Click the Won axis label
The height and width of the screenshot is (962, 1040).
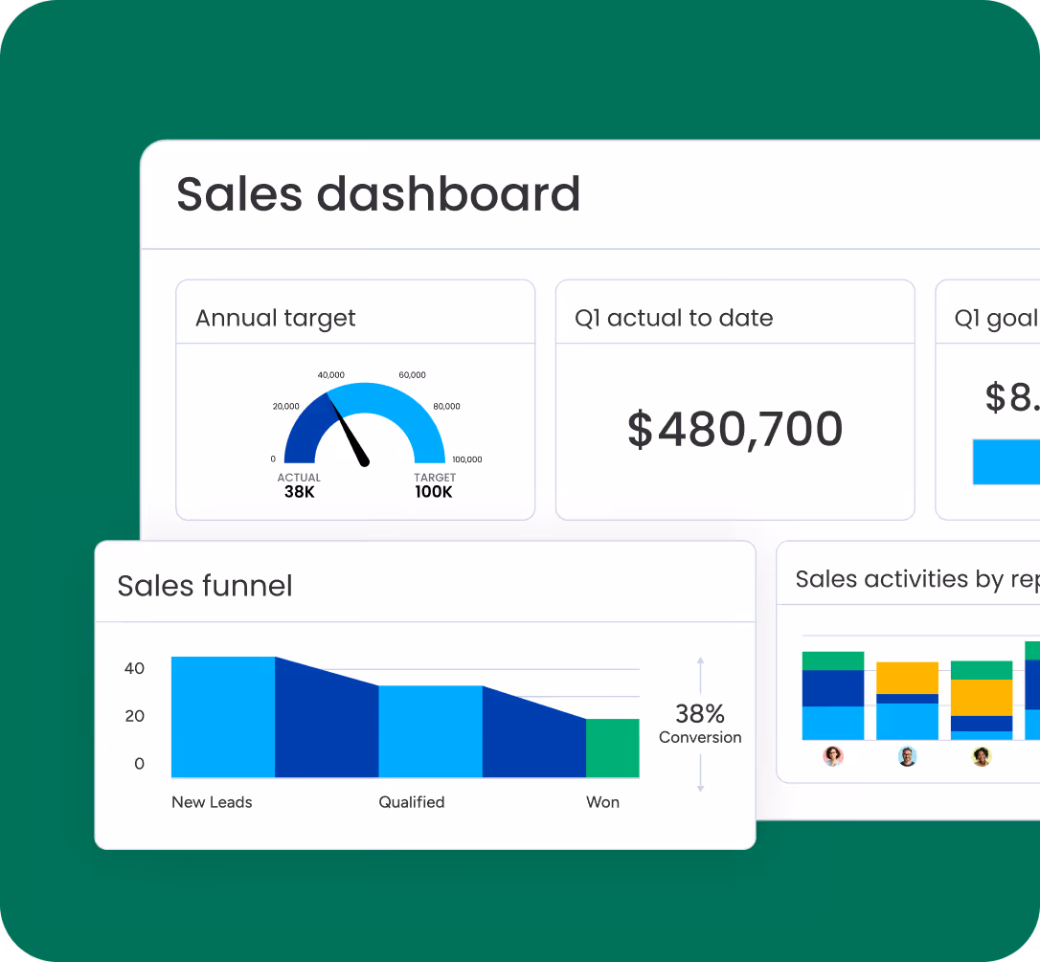[x=603, y=802]
